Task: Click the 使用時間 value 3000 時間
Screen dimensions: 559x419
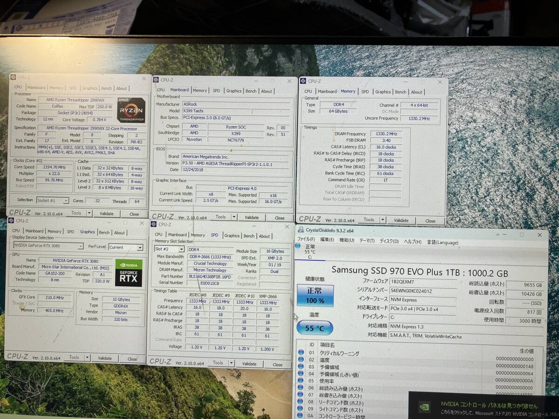Action: (525, 320)
